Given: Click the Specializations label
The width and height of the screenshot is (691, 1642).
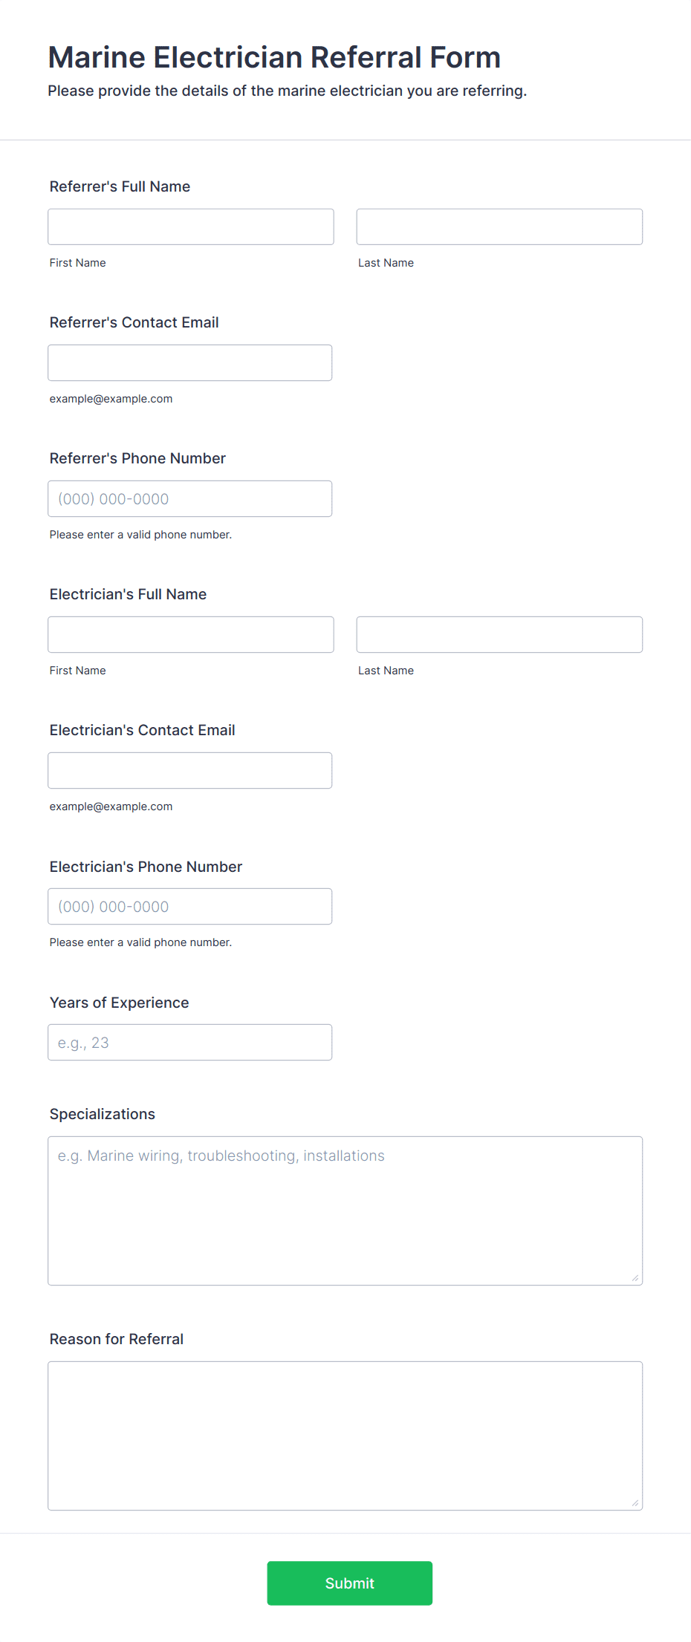Looking at the screenshot, I should coord(103,1114).
